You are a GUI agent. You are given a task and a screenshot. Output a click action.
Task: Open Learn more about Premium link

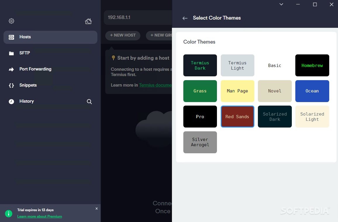pyautogui.click(x=39, y=216)
